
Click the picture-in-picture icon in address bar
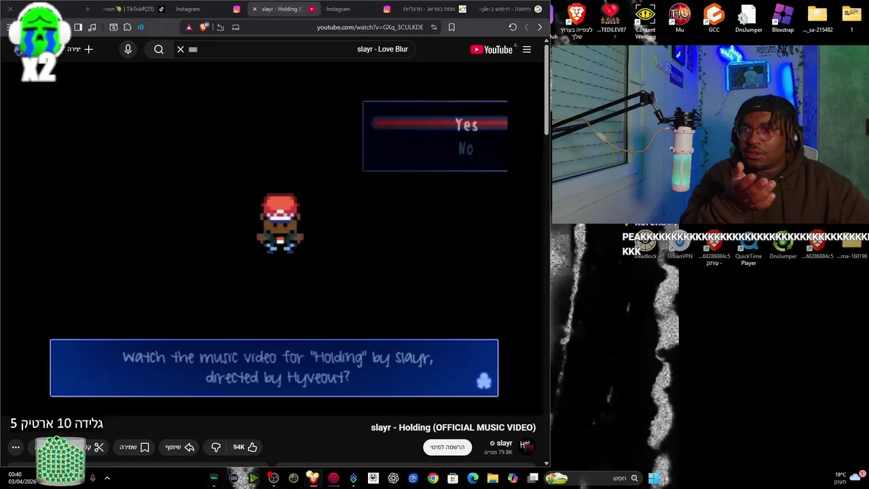coord(236,27)
